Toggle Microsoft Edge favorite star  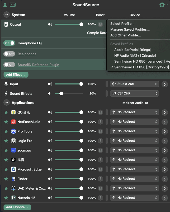point(6,169)
